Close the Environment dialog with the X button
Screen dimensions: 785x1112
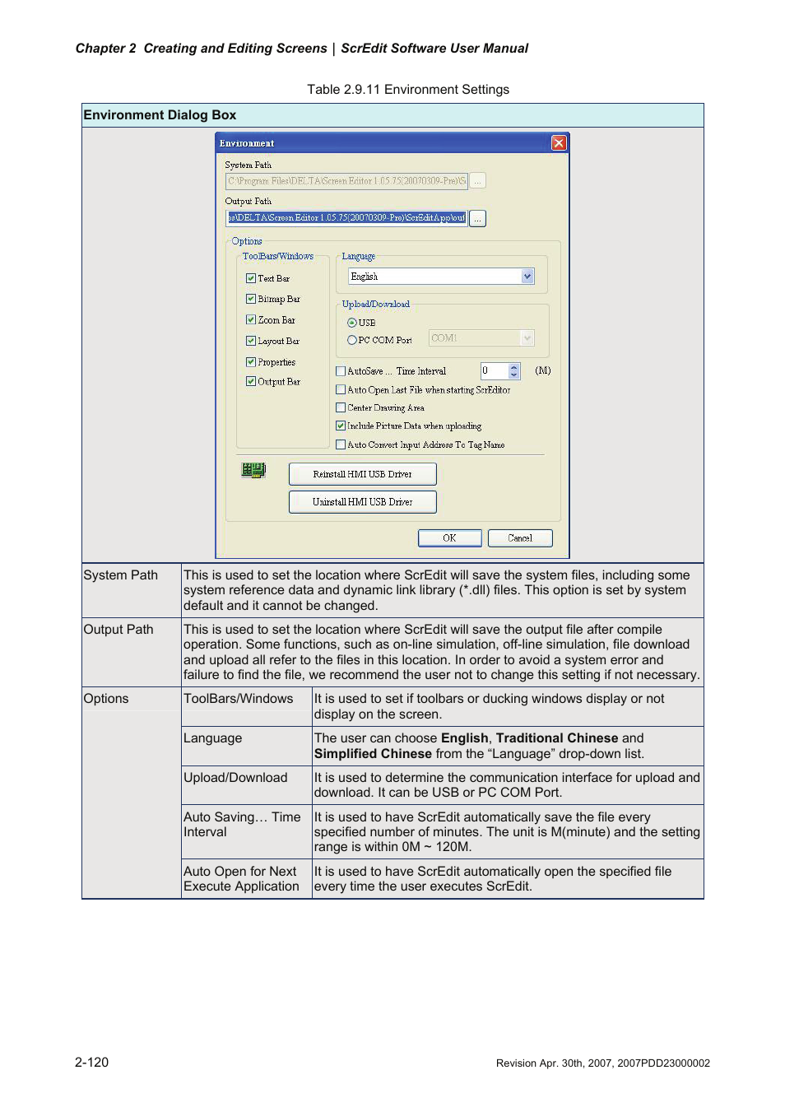pyautogui.click(x=559, y=143)
